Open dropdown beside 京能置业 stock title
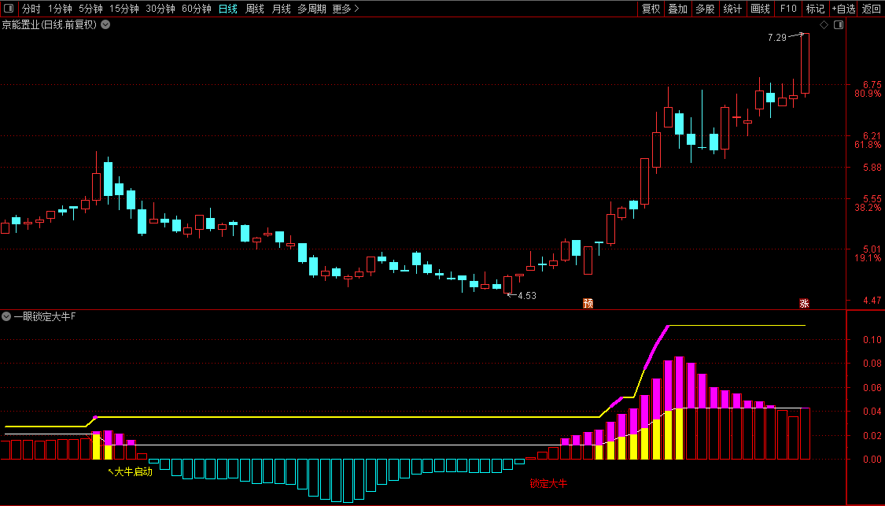This screenshot has width=885, height=506. [x=105, y=25]
